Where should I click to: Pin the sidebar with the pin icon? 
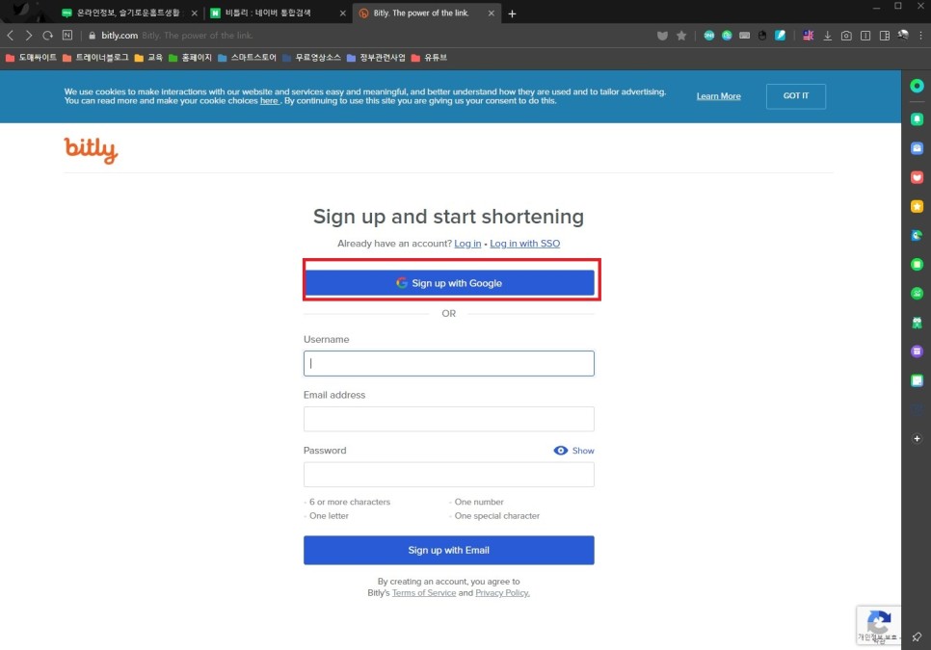click(917, 637)
